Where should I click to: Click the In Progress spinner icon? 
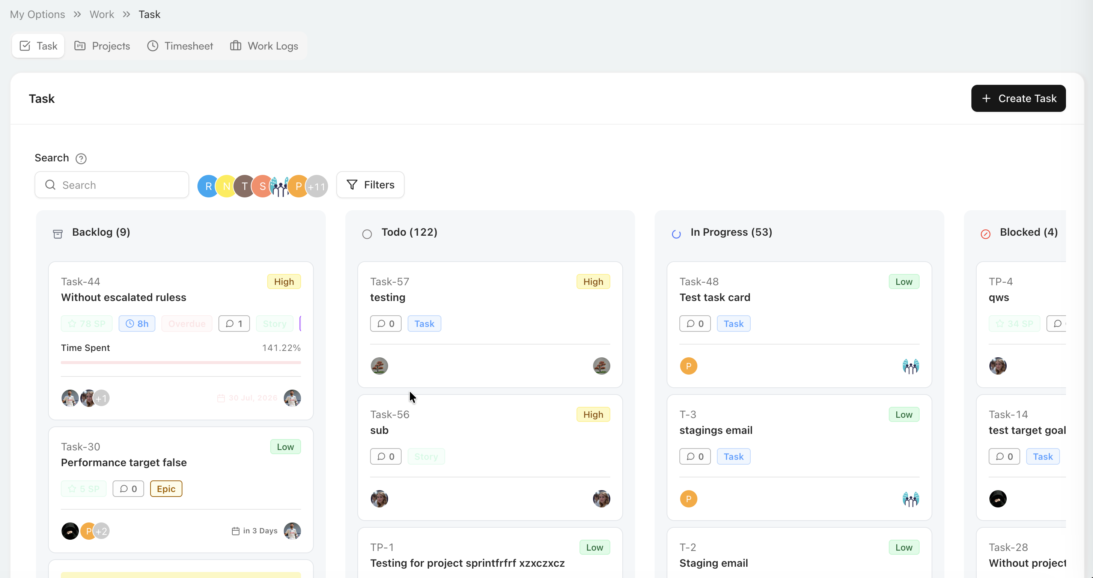tap(676, 234)
